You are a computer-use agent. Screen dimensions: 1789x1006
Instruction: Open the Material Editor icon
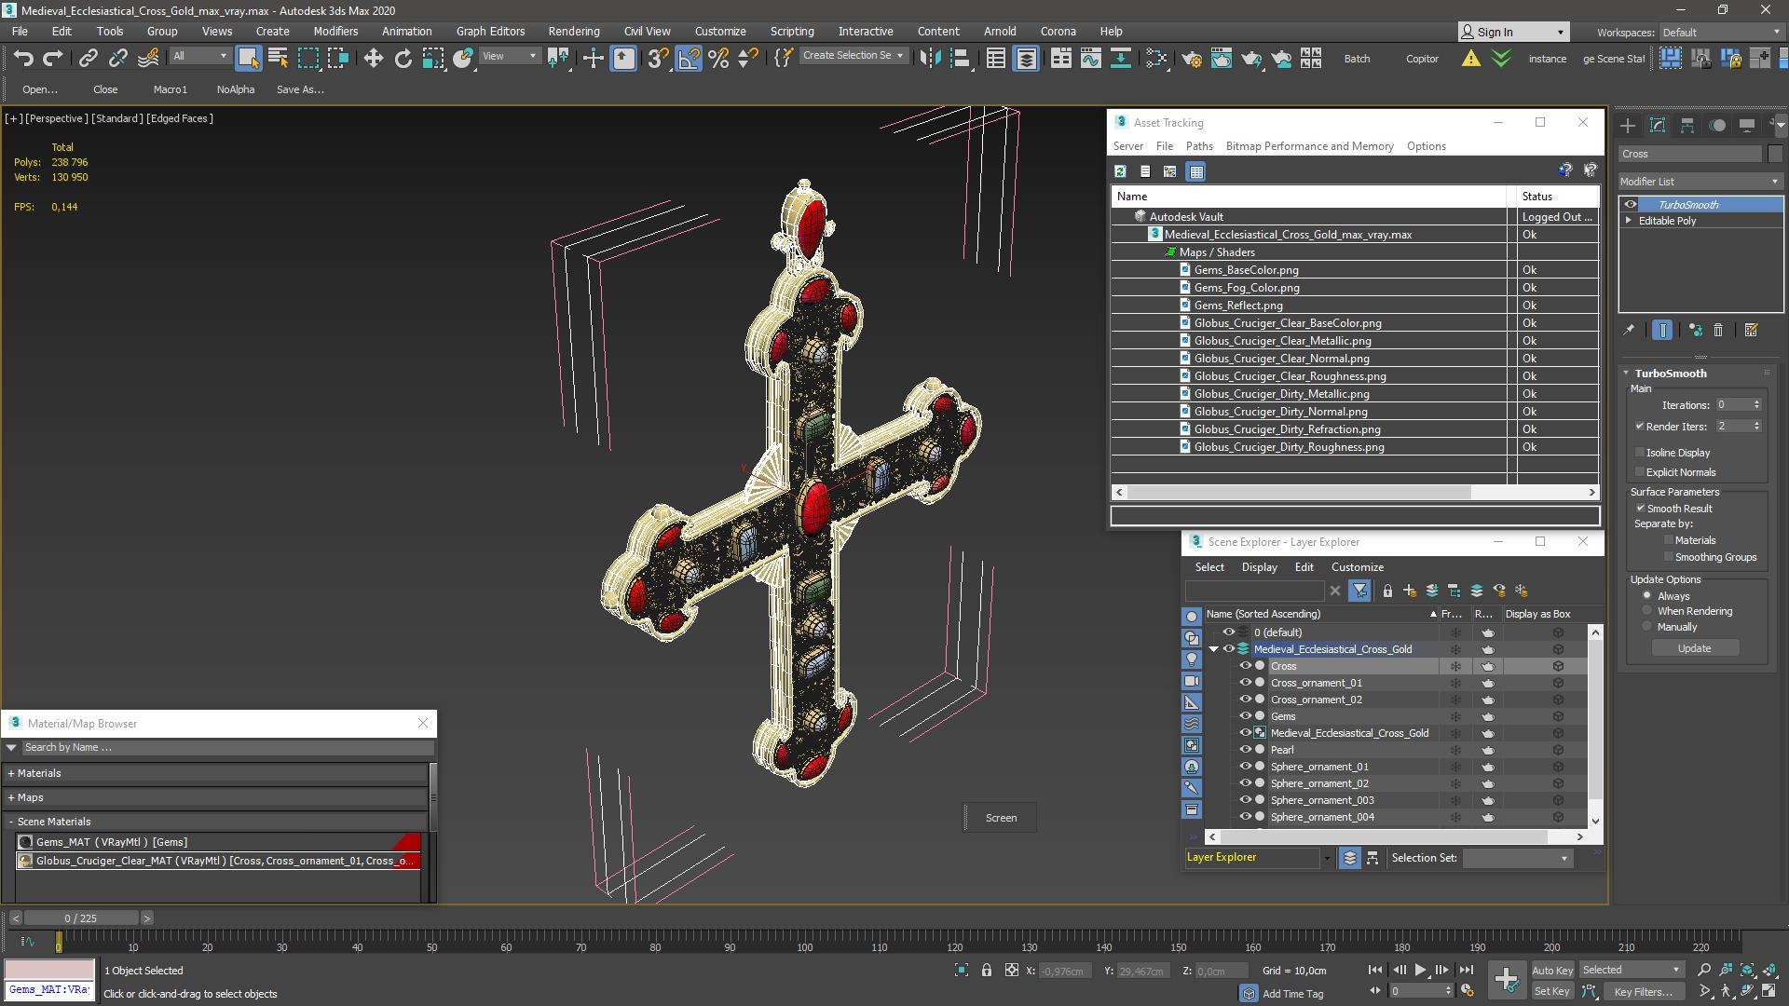tap(1157, 58)
